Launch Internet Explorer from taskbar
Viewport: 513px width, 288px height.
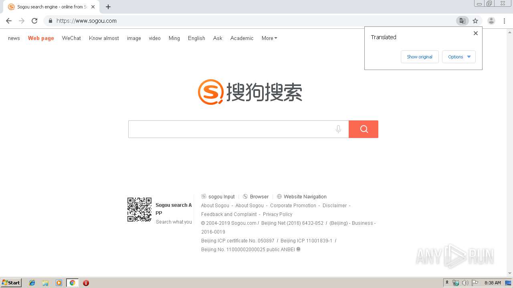(32, 283)
